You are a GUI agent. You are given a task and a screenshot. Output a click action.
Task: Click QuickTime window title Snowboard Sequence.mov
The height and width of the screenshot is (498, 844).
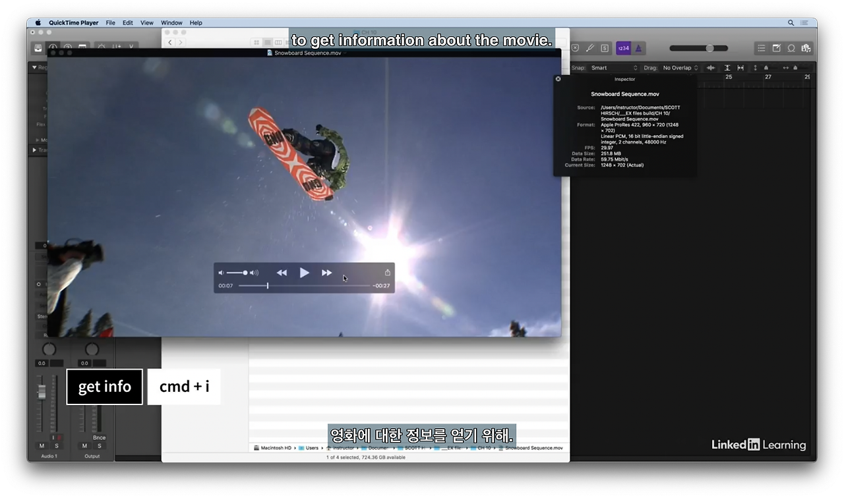point(304,53)
